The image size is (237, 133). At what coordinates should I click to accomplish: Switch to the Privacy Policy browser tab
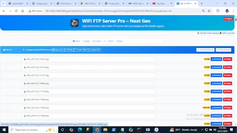115,3
